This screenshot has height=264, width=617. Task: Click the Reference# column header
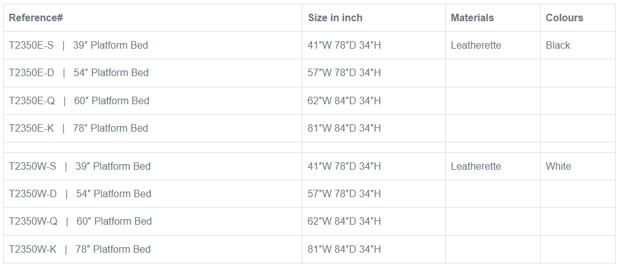click(x=36, y=17)
